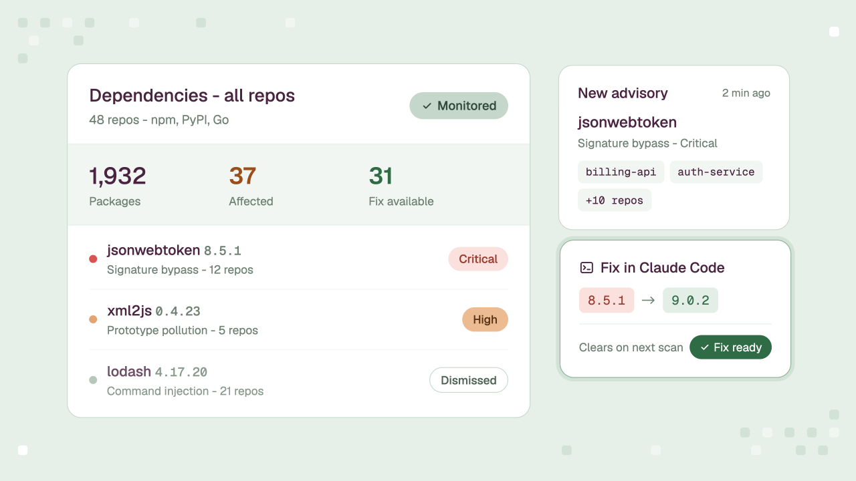Click Prototype pollution - 5 repos description
This screenshot has width=856, height=481.
pos(183,330)
